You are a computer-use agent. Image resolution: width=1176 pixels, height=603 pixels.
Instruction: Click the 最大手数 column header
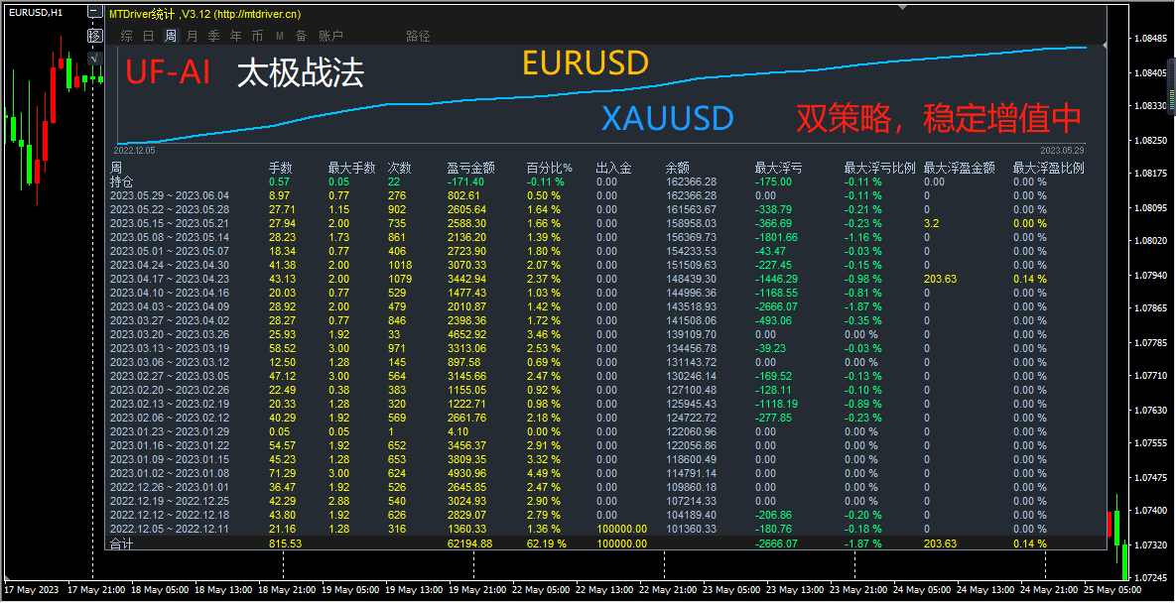pyautogui.click(x=351, y=169)
